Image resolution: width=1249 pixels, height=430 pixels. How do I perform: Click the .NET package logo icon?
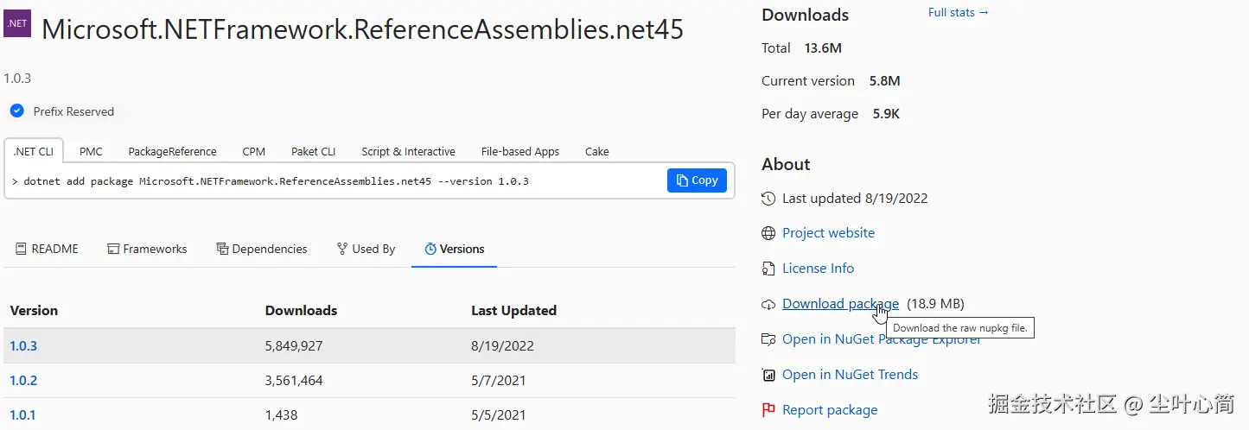coord(17,22)
